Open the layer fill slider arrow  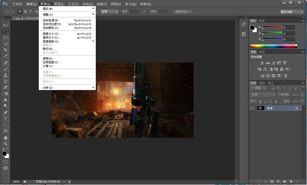click(302, 101)
